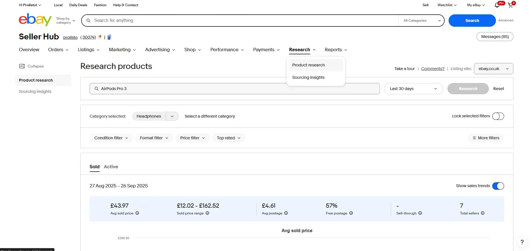This screenshot has height=251, width=532.
Task: Click the eBay logo
Action: pos(35,20)
